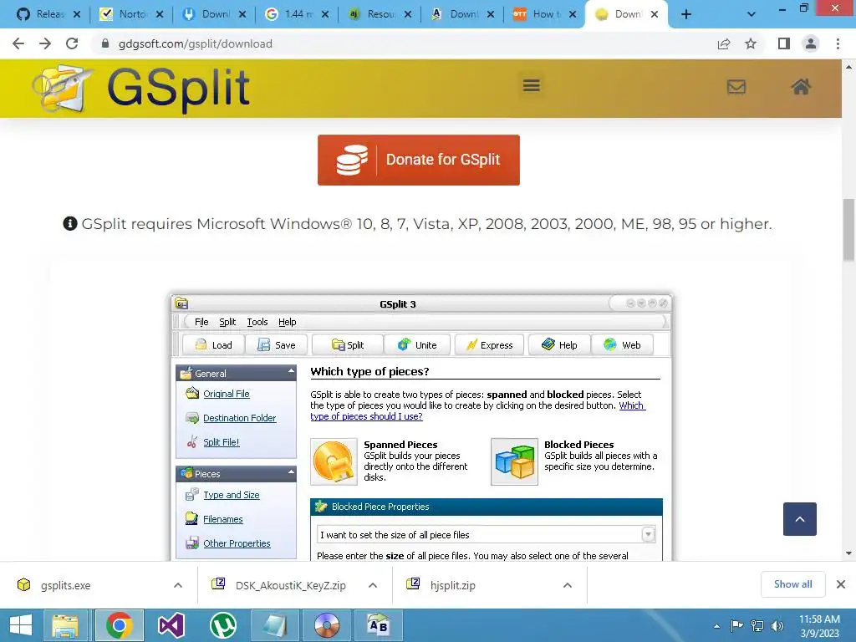
Task: Click the disc burner taskbar icon
Action: pyautogui.click(x=327, y=625)
